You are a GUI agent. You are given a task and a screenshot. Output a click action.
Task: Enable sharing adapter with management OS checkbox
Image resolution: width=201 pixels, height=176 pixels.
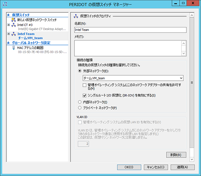pos(84,85)
